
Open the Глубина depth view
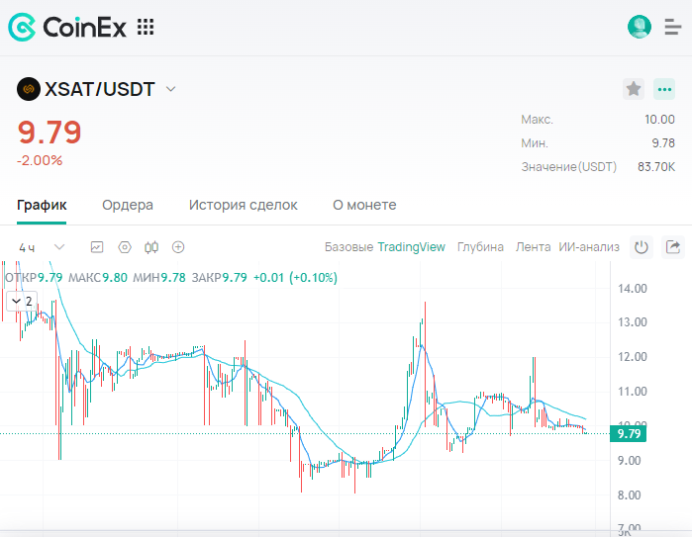click(480, 247)
